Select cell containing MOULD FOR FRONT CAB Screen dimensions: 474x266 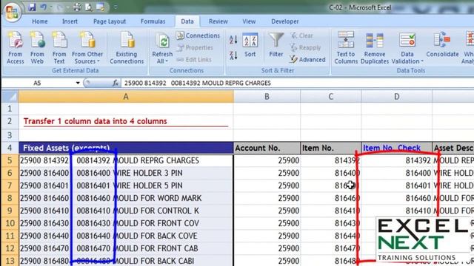click(126, 248)
